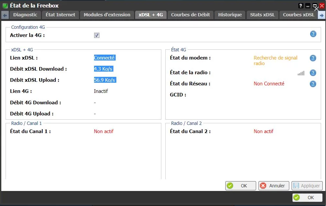
Task: Switch to the Diagnostic tab
Action: [x=25, y=15]
